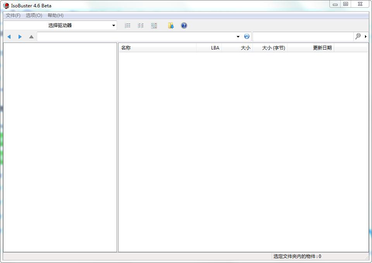
Task: Click inside the search text field
Action: (303, 36)
